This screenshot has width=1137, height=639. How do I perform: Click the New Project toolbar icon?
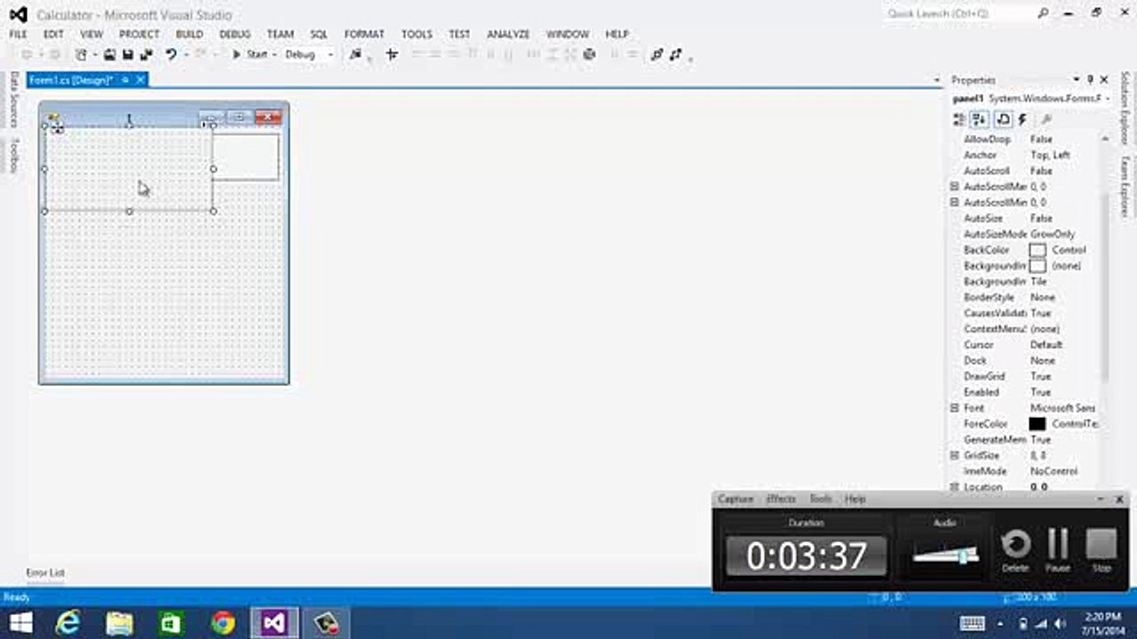(81, 54)
